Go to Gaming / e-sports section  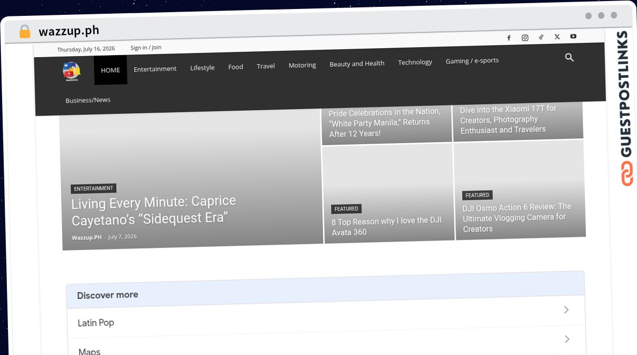pos(472,61)
